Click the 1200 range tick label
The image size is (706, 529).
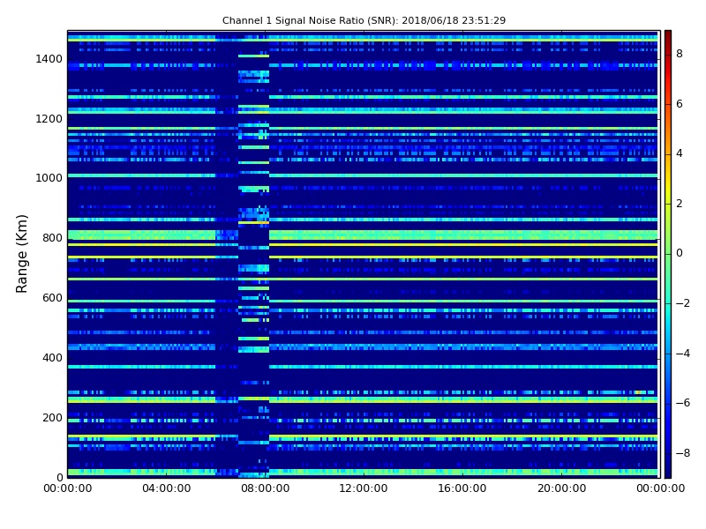coord(49,119)
